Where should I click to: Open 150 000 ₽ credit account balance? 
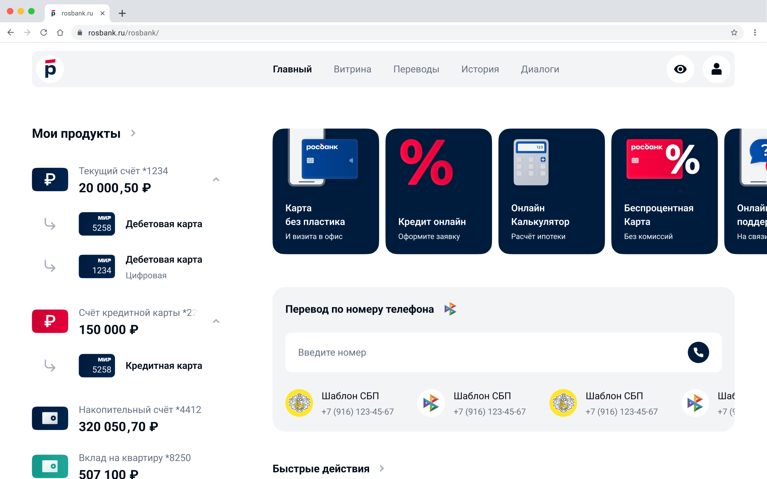(x=108, y=330)
